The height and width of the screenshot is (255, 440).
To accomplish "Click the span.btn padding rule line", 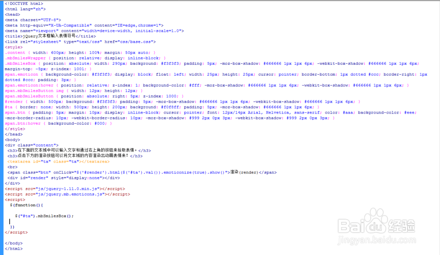I will click(211, 113).
